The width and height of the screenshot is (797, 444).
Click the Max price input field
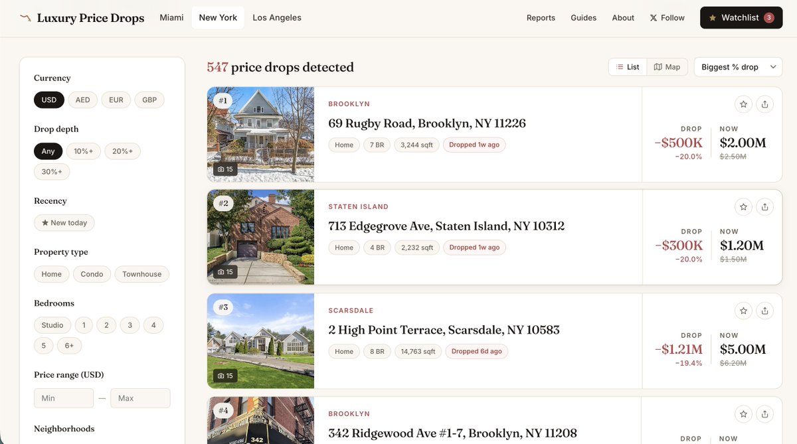point(140,398)
